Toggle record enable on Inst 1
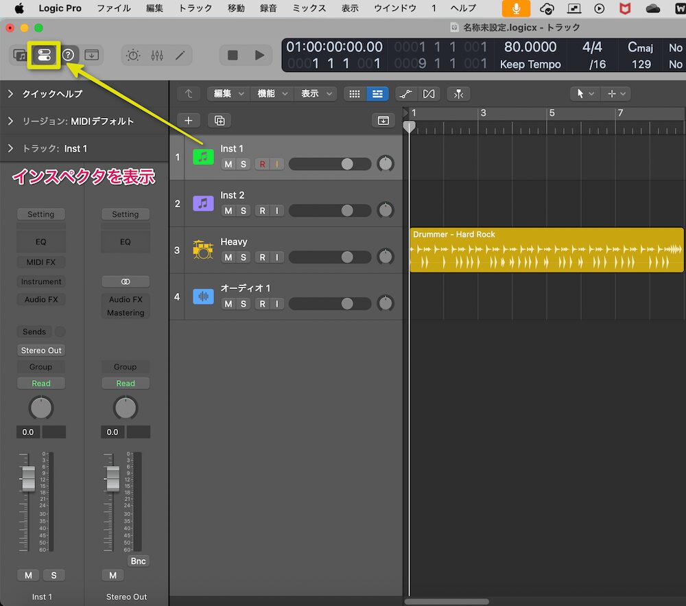686x606 pixels. (263, 164)
